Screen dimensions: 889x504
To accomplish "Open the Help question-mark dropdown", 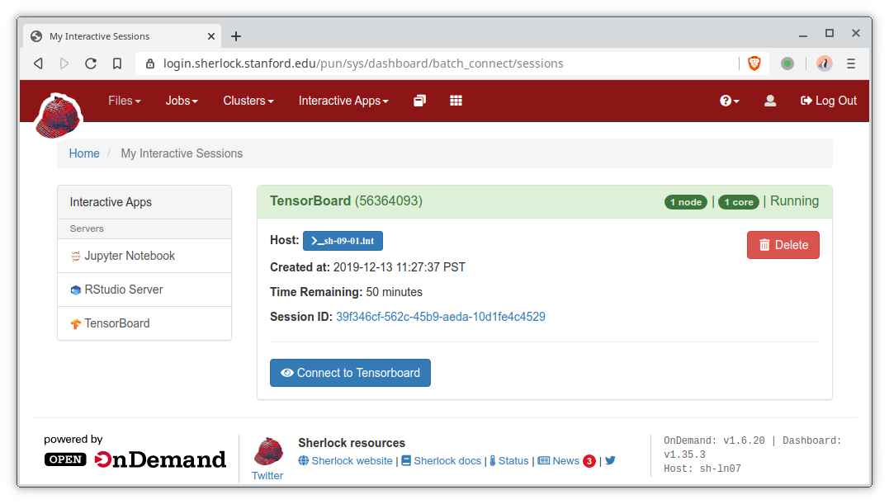I will (x=729, y=101).
